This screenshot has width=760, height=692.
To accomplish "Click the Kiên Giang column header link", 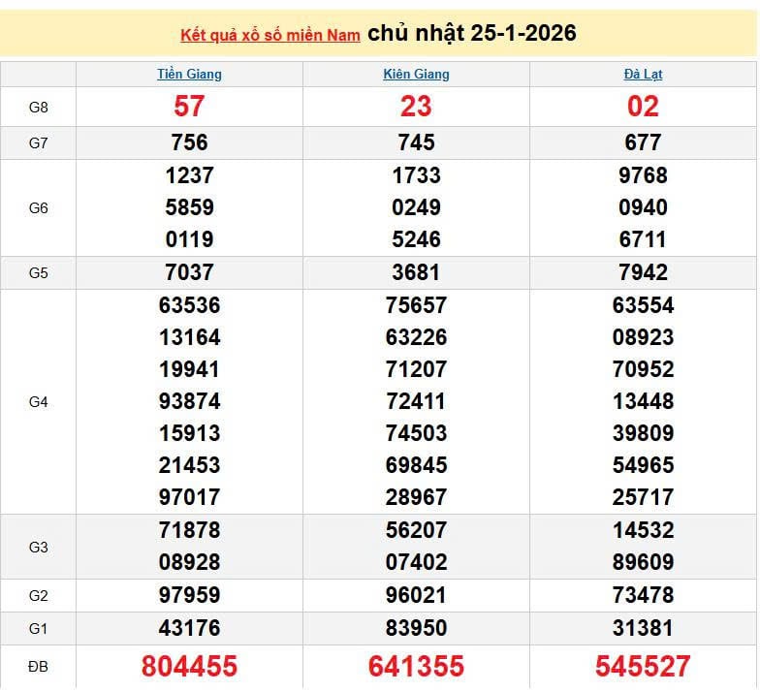I will 416,74.
